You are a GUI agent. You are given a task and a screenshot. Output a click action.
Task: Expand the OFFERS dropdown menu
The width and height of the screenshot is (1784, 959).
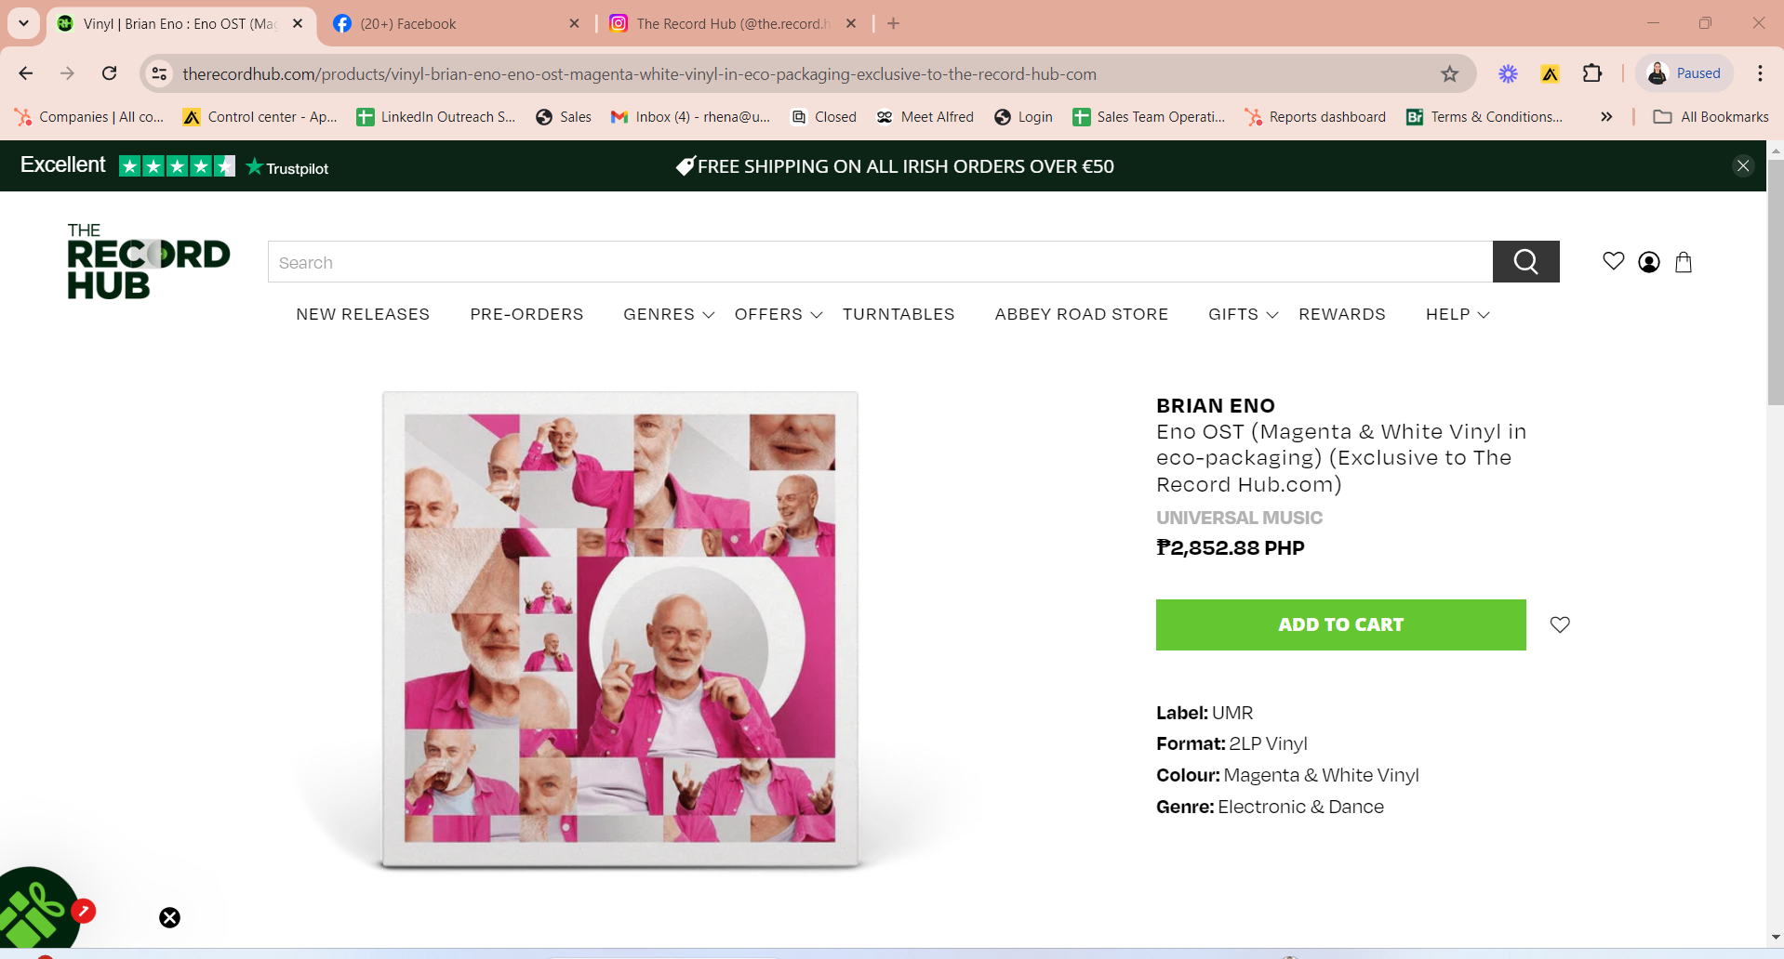pos(779,314)
